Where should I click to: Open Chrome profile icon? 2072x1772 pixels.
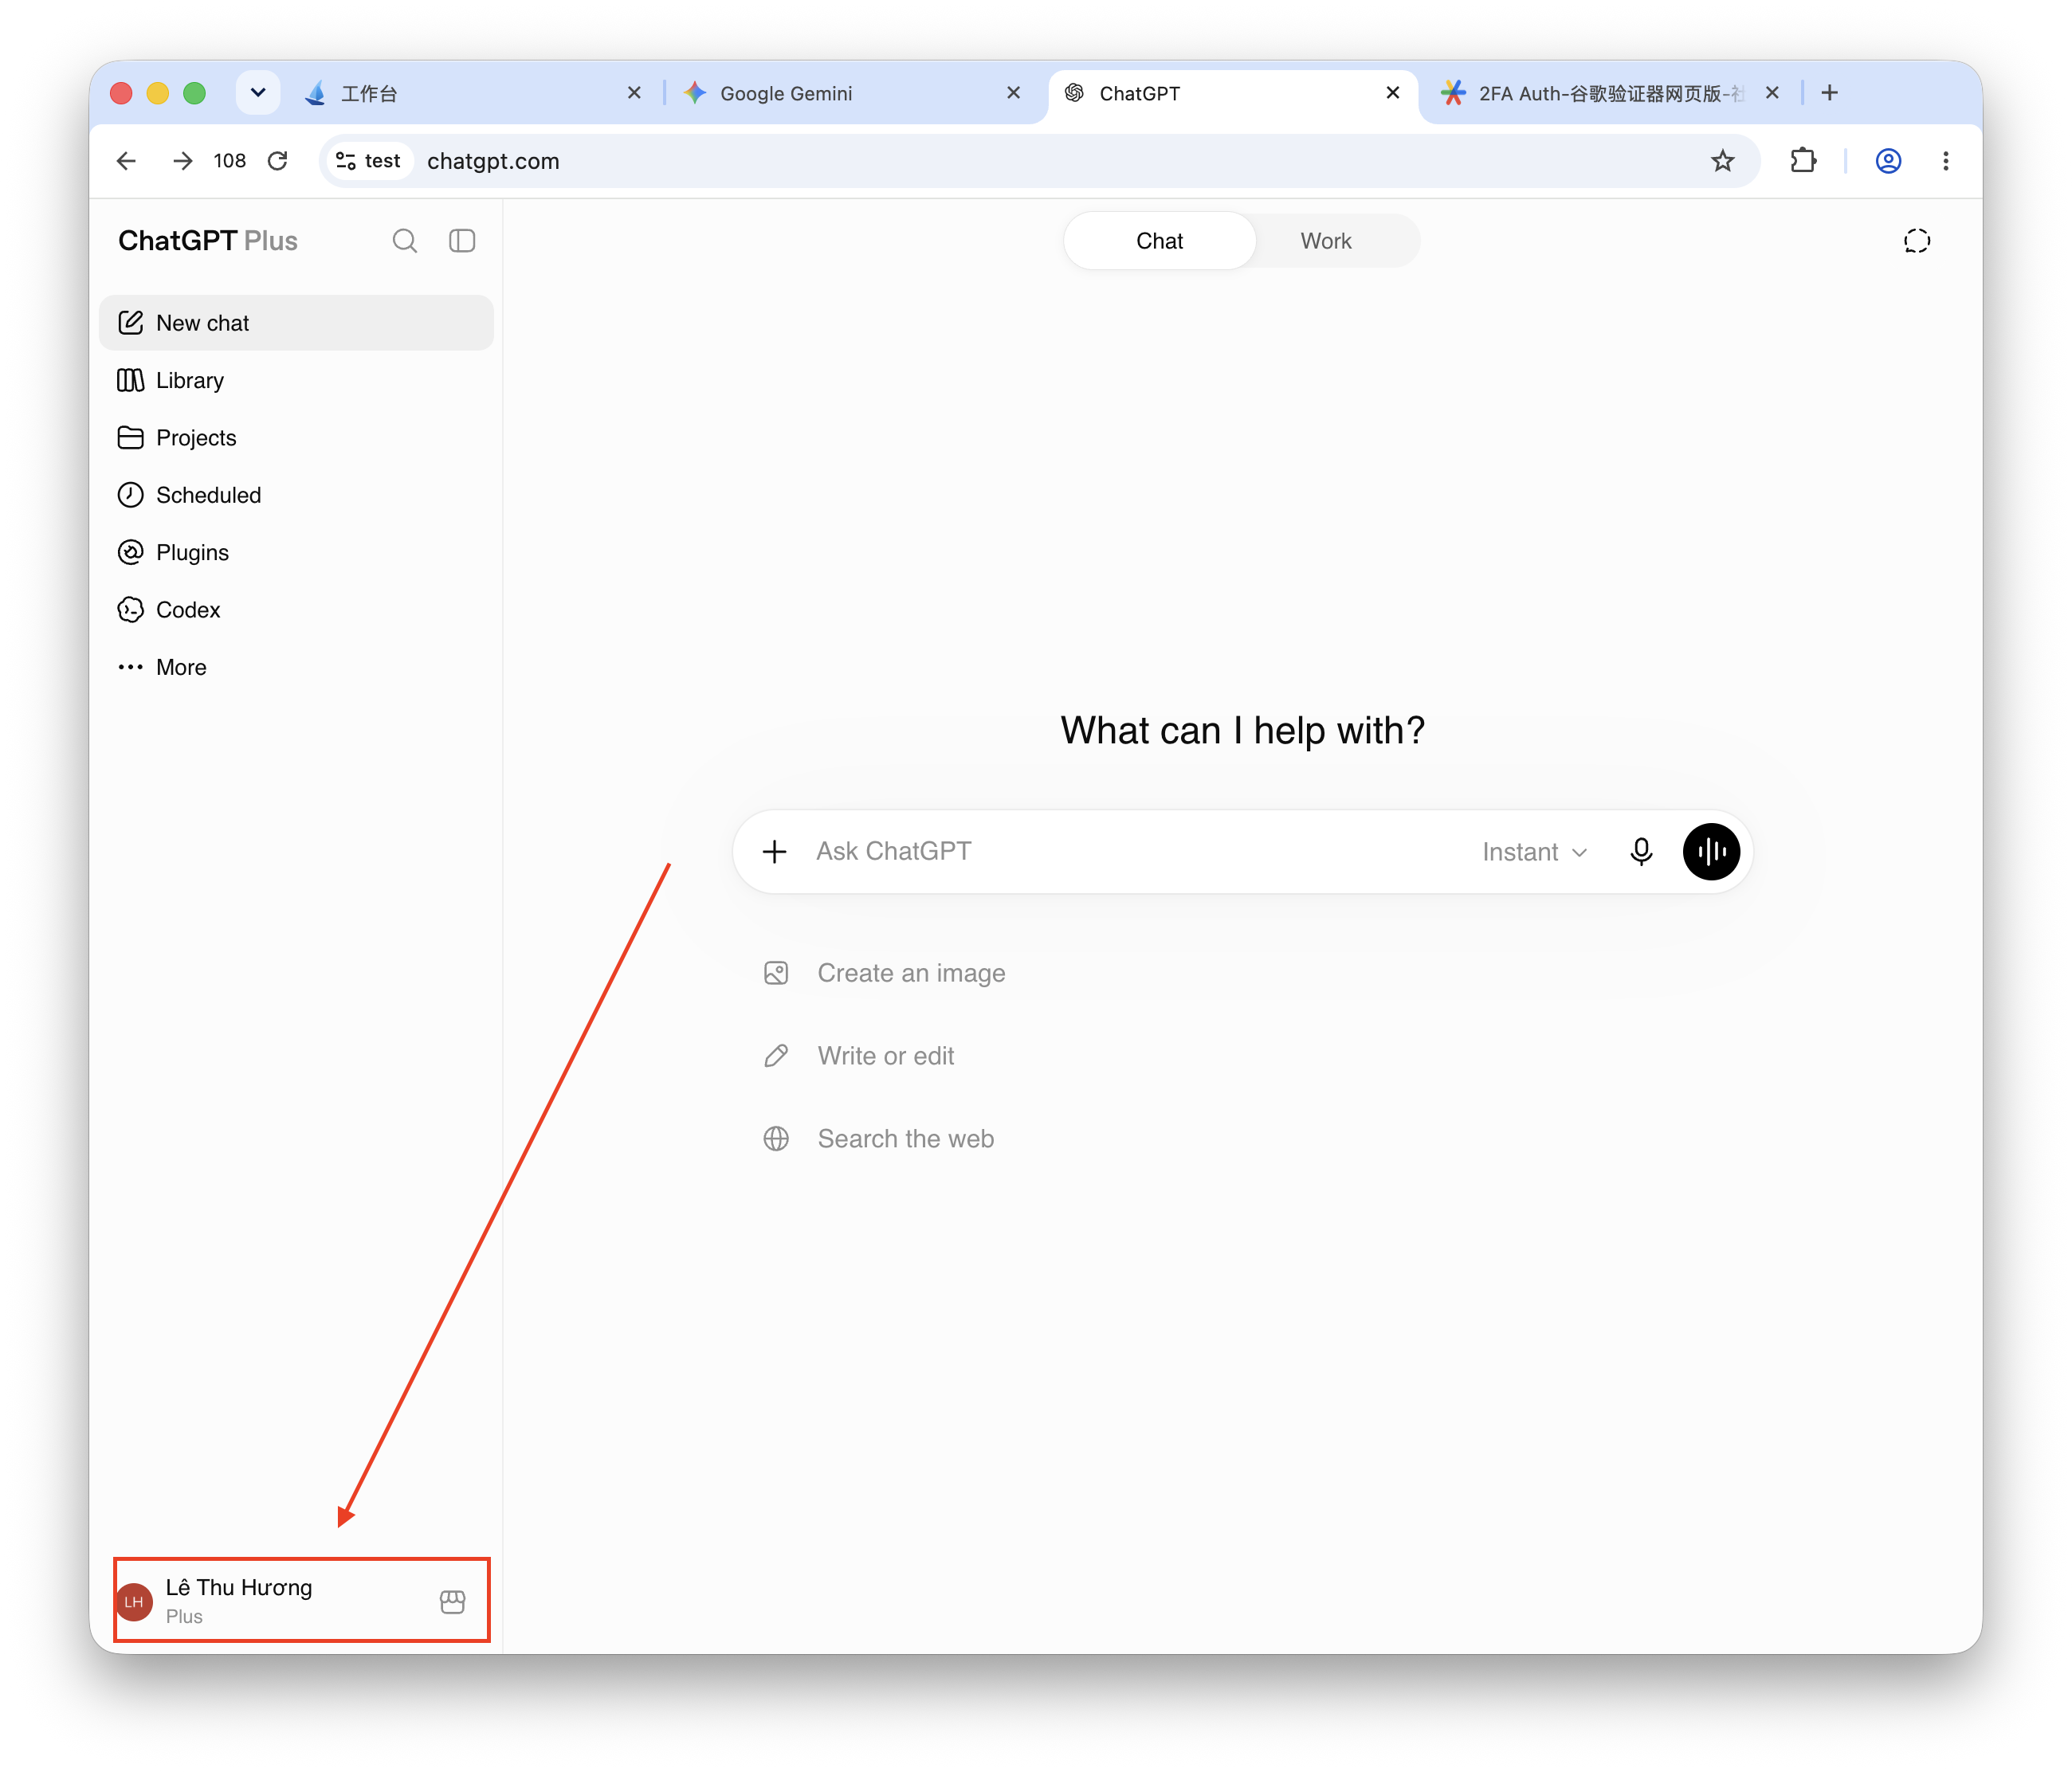pyautogui.click(x=1888, y=161)
